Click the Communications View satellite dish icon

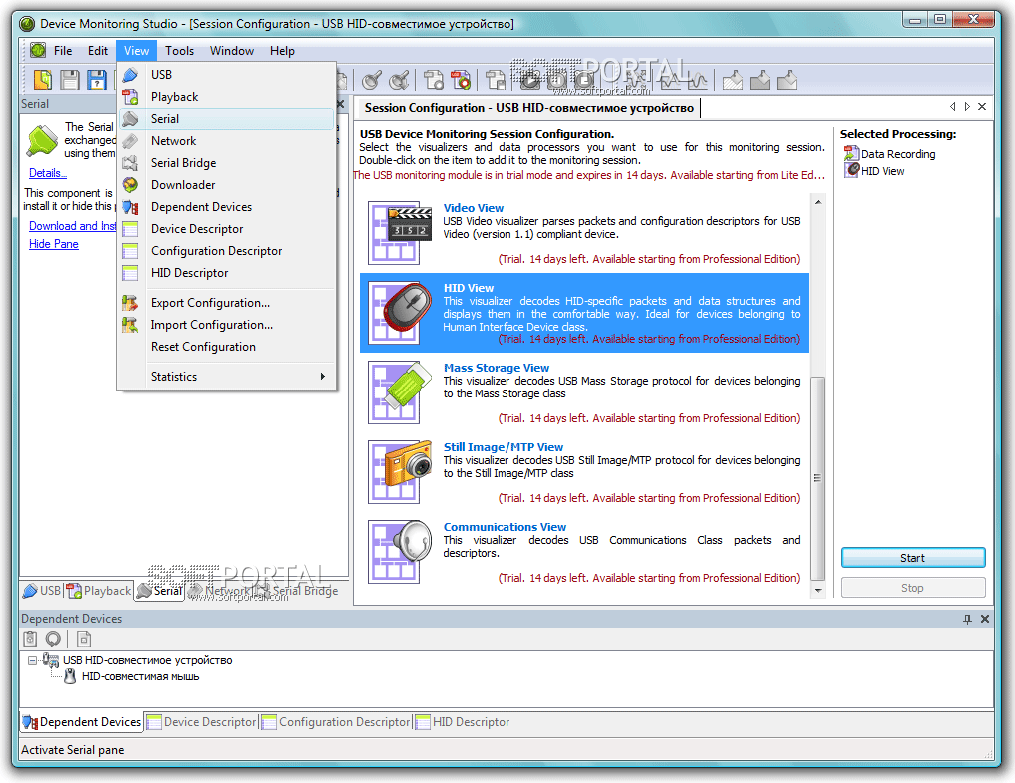pyautogui.click(x=400, y=552)
